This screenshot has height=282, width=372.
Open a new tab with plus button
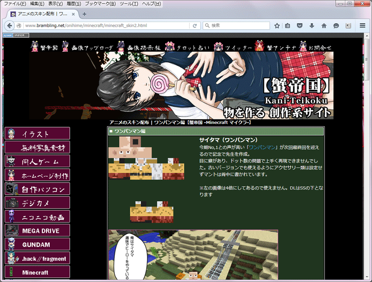84,14
